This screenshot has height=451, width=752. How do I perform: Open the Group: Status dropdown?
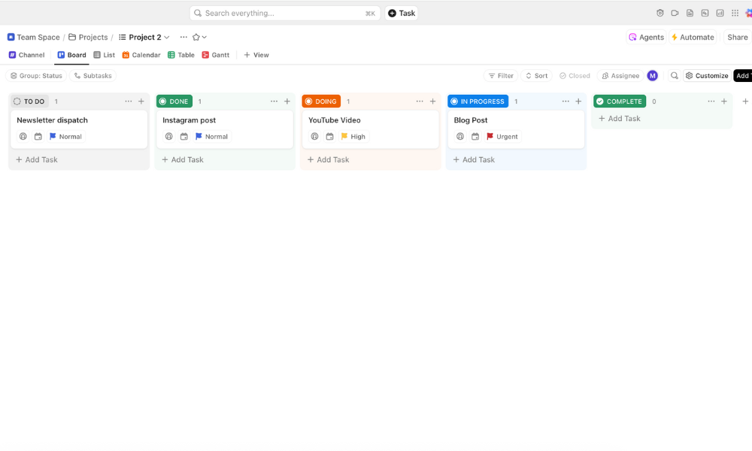coord(36,76)
